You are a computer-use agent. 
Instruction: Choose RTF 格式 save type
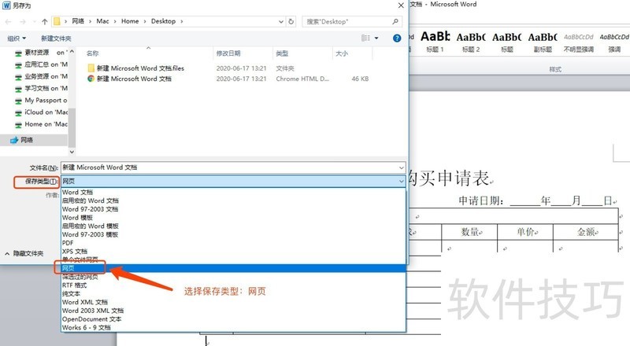coord(233,285)
